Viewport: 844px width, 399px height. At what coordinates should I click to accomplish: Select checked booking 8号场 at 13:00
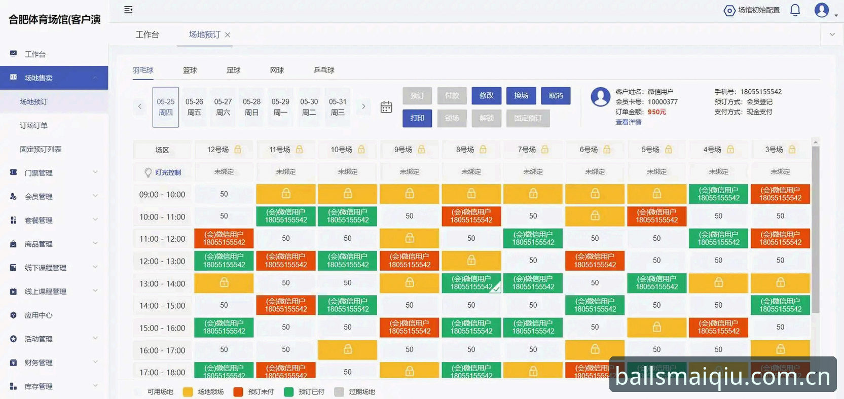[471, 283]
